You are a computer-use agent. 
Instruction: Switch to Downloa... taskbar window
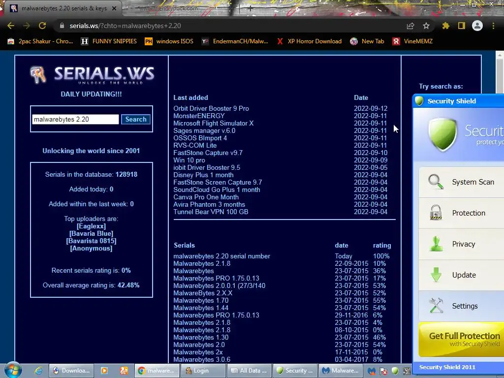pyautogui.click(x=71, y=371)
